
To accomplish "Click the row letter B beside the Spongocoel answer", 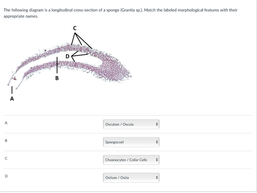I will click(6, 141).
